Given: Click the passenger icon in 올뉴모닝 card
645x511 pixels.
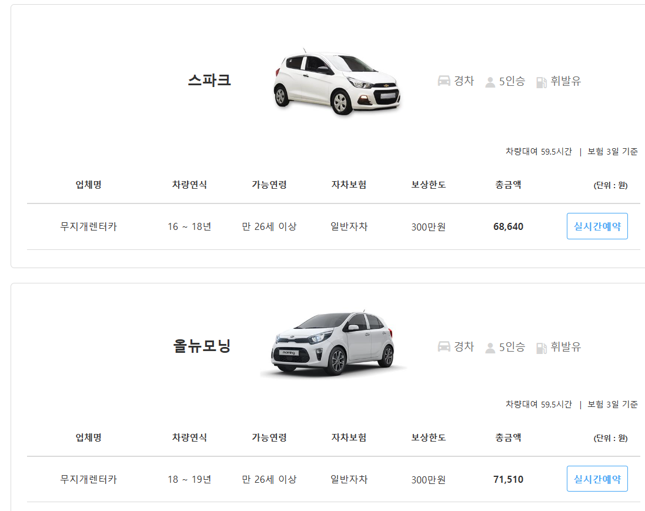Looking at the screenshot, I should [x=490, y=348].
